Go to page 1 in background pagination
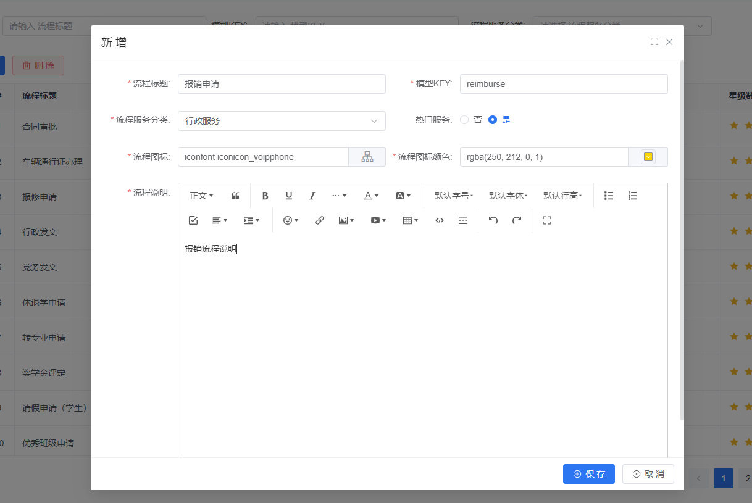This screenshot has width=752, height=503. point(724,478)
